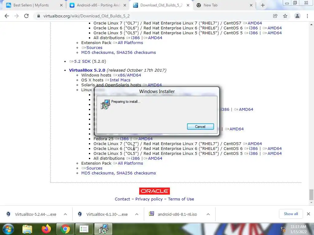
Task: Close the Best Sellers MyFonts tab
Action: pos(61,6)
